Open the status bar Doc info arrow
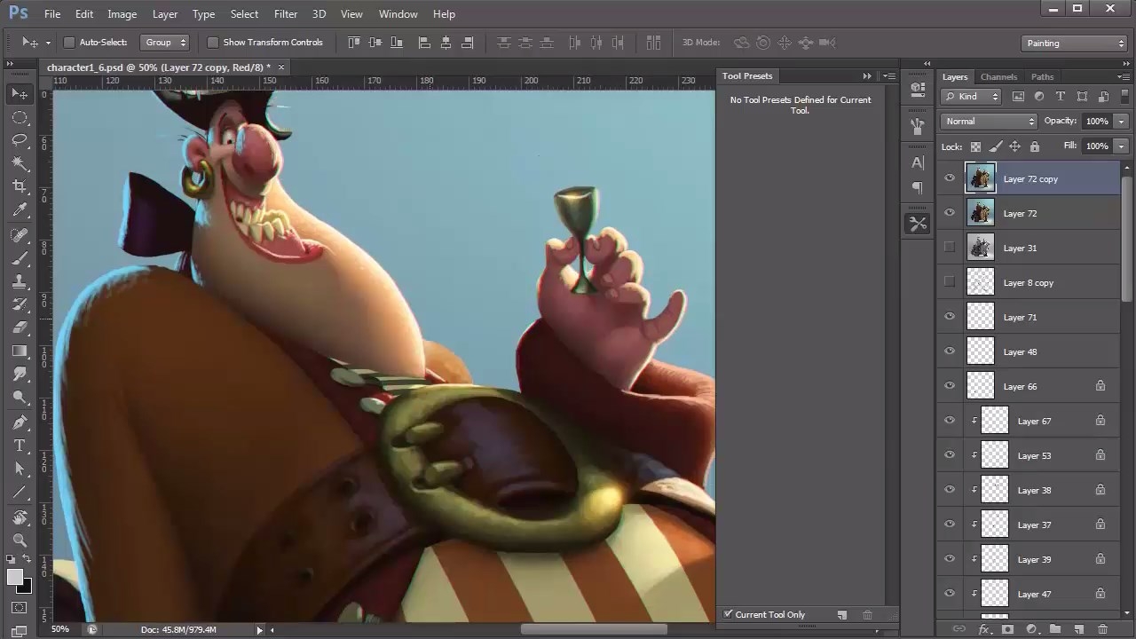 [x=260, y=630]
